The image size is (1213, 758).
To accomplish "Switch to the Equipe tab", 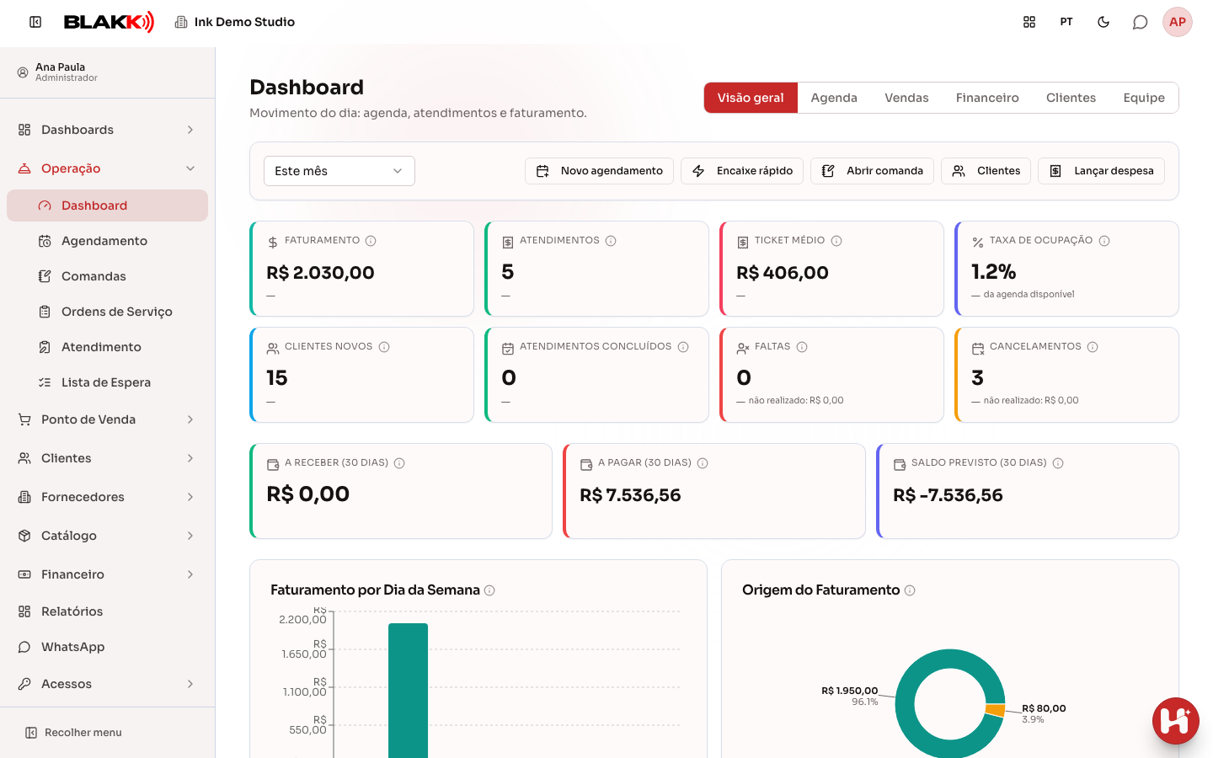I will (1144, 98).
